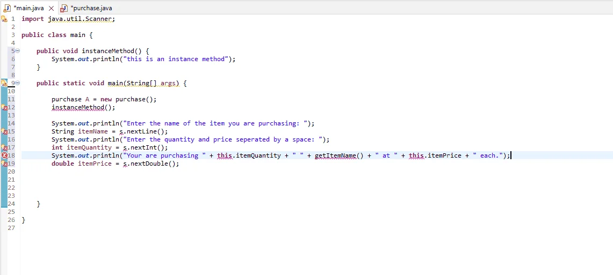The image size is (613, 275).
Task: Click the warning lightbulb marker at line 9
Action: [4, 83]
